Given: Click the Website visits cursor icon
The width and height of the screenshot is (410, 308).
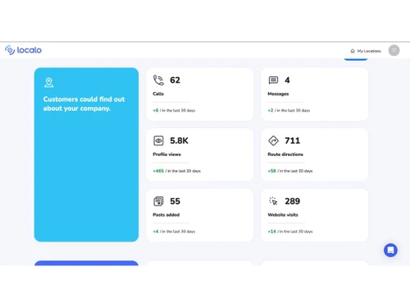Looking at the screenshot, I should (x=273, y=201).
